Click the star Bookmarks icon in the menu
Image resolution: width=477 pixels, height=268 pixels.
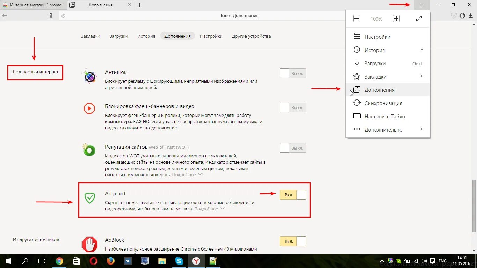click(x=357, y=76)
